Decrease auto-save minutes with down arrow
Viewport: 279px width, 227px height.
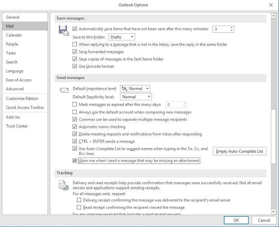(231, 30)
